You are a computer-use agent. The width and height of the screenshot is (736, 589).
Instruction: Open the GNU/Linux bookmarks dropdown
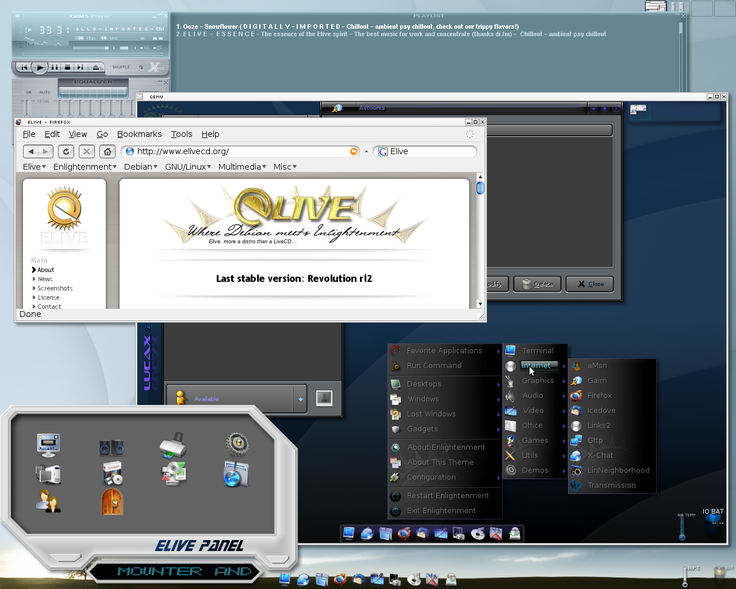coord(188,167)
